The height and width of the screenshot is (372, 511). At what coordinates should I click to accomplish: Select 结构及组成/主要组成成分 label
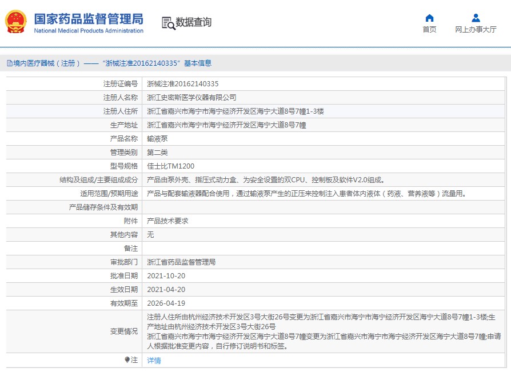(x=98, y=179)
